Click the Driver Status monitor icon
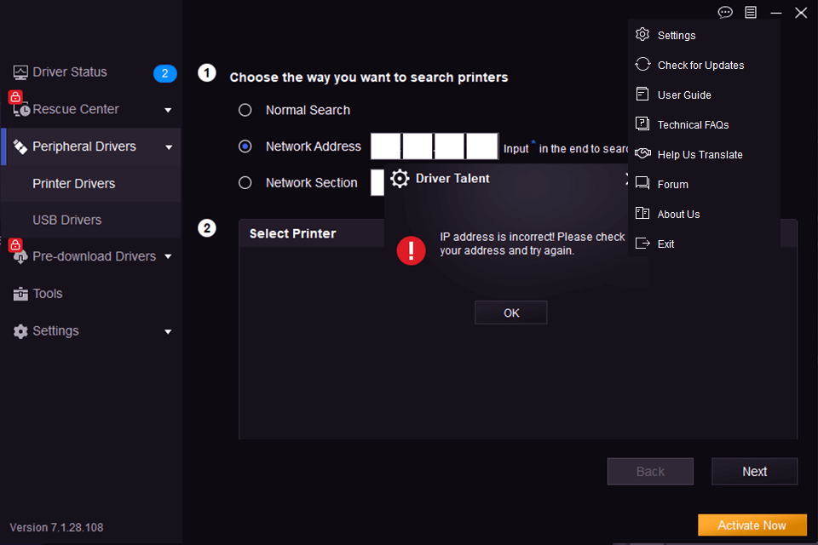 click(20, 72)
